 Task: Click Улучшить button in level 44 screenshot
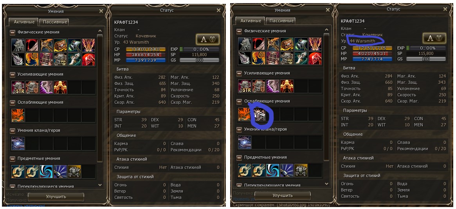pos(283,196)
